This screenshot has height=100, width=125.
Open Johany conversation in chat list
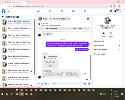click(x=17, y=78)
